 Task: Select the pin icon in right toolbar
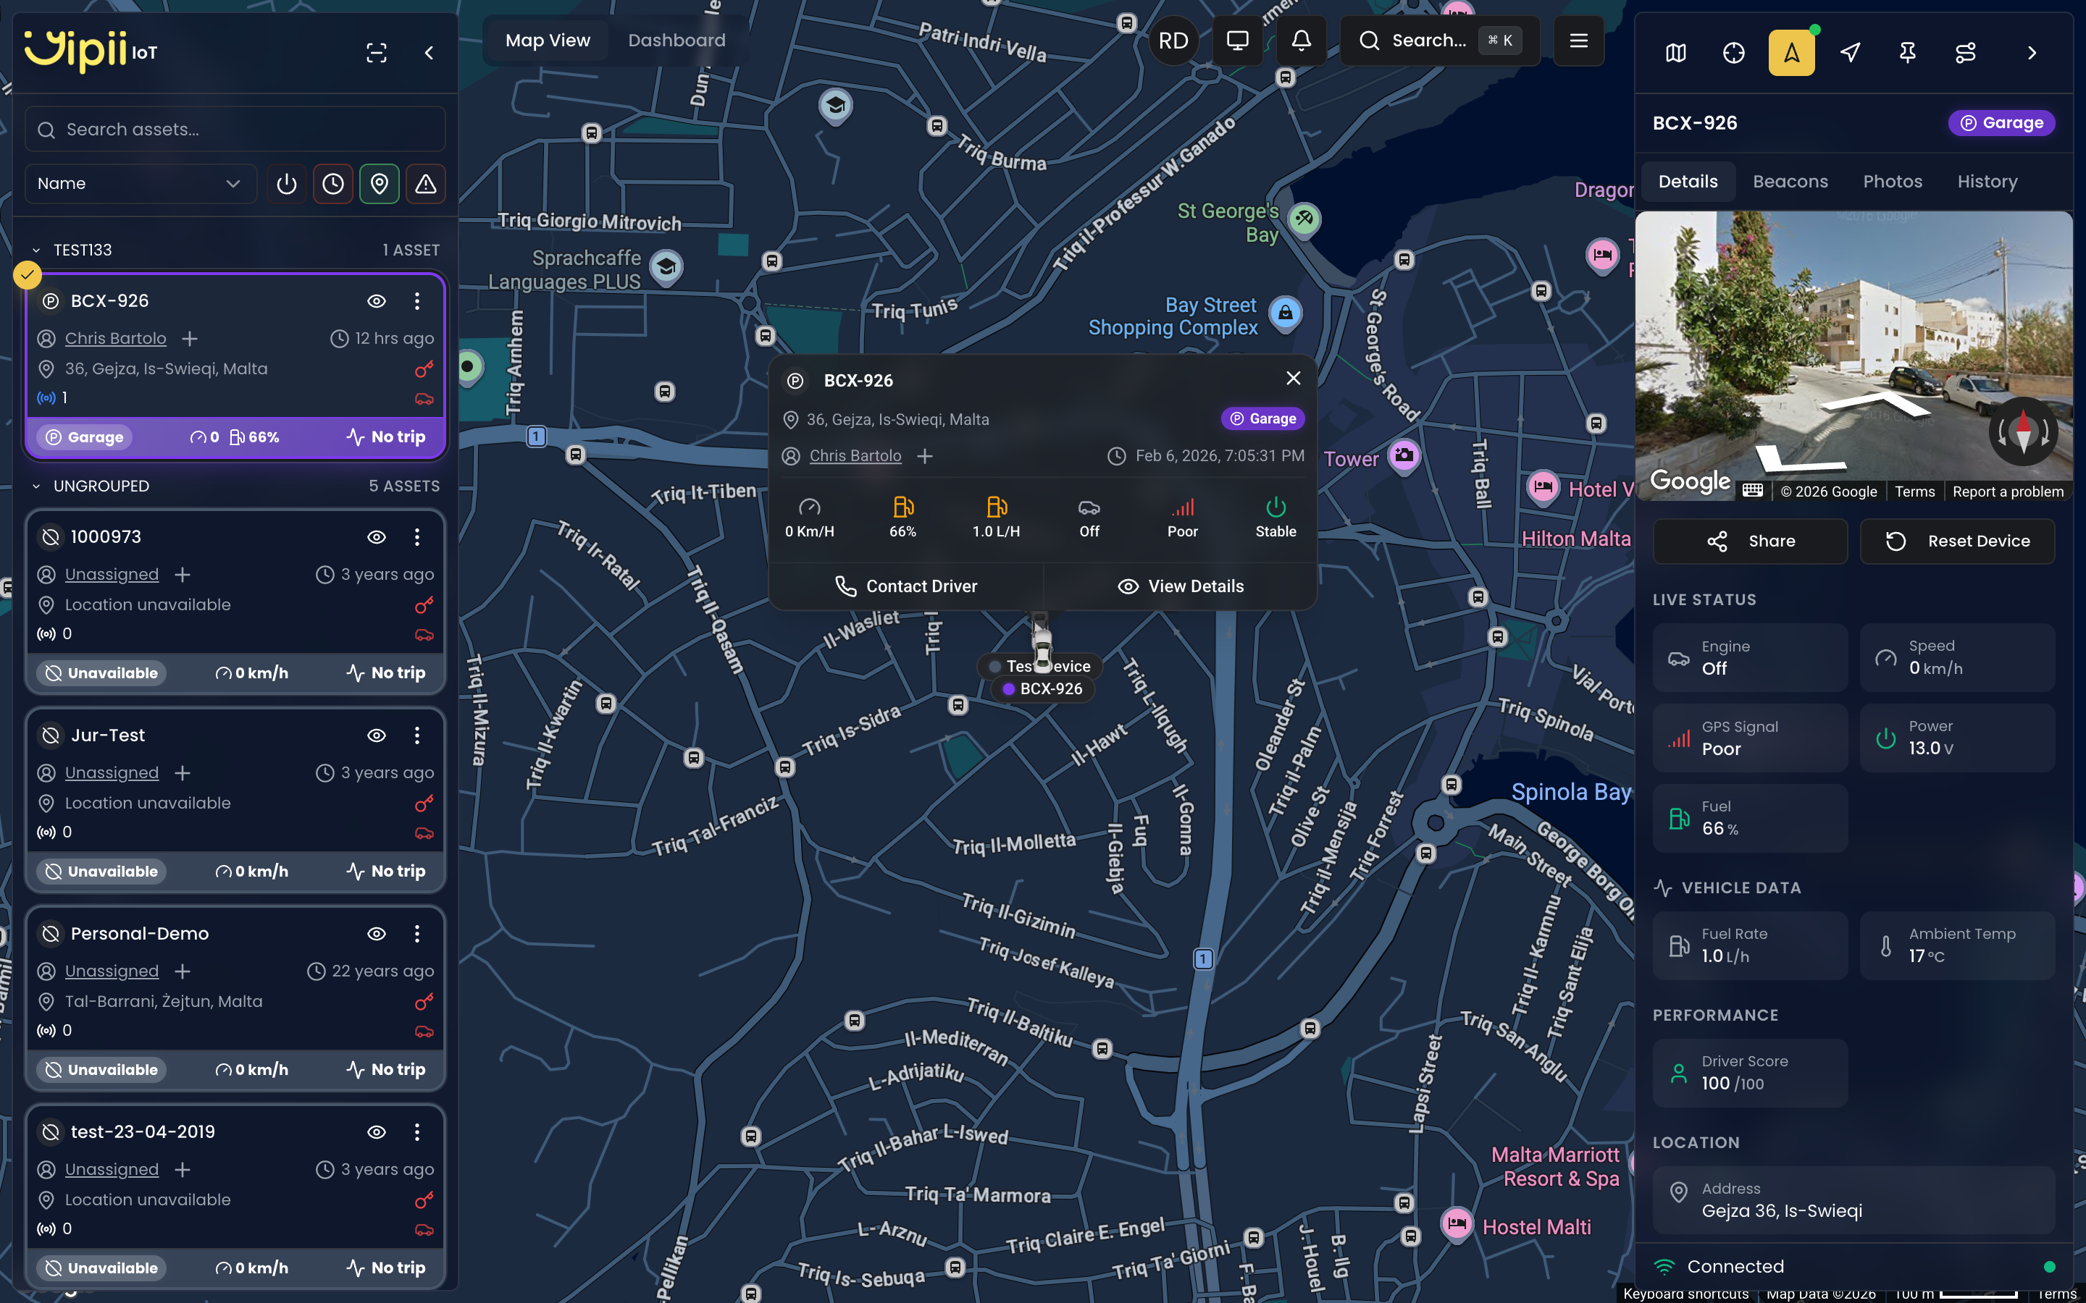click(1908, 53)
